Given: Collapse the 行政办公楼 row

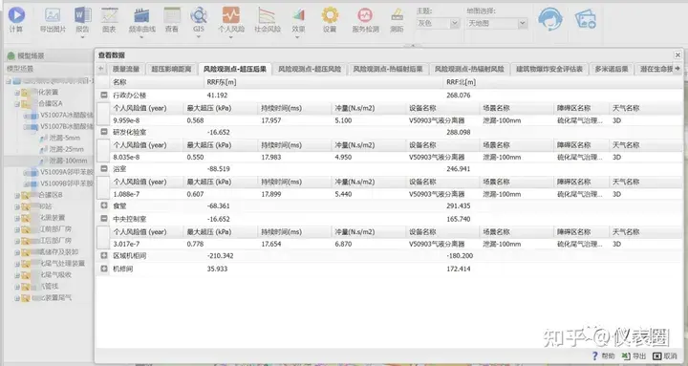Looking at the screenshot, I should click(x=104, y=95).
